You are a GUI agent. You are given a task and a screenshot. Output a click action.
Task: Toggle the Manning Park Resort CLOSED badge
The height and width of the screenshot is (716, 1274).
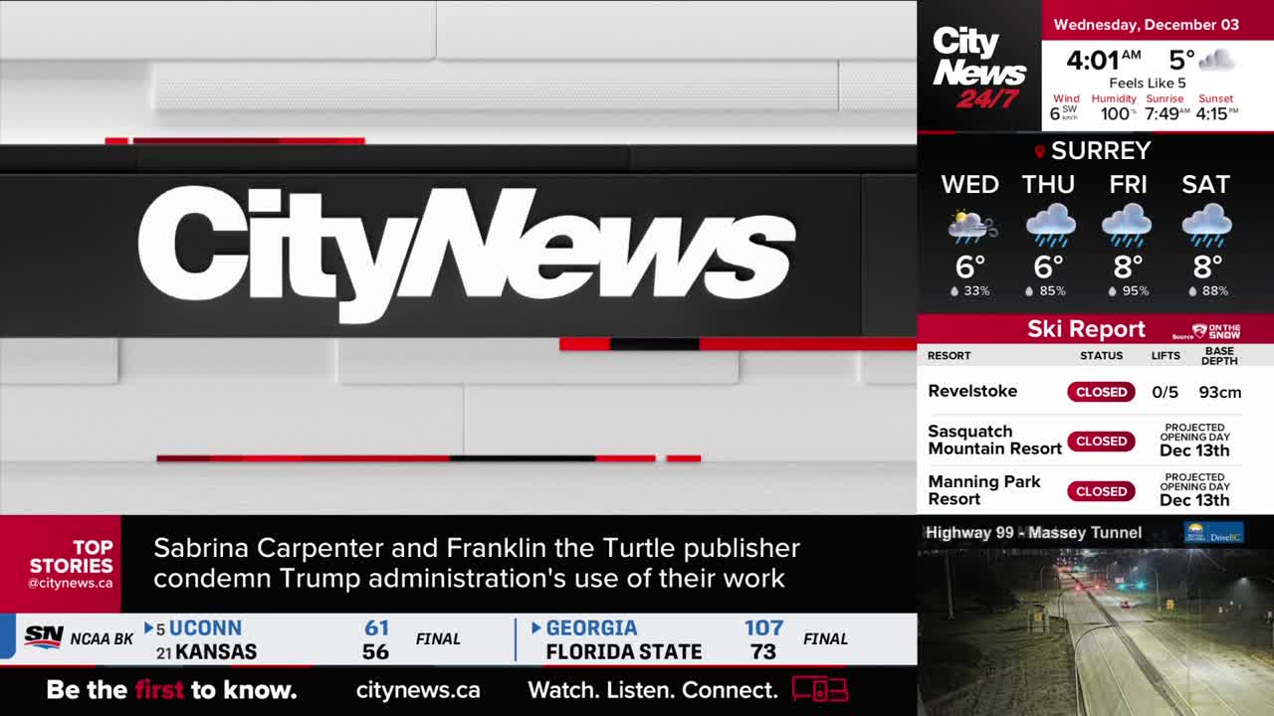[x=1101, y=491]
